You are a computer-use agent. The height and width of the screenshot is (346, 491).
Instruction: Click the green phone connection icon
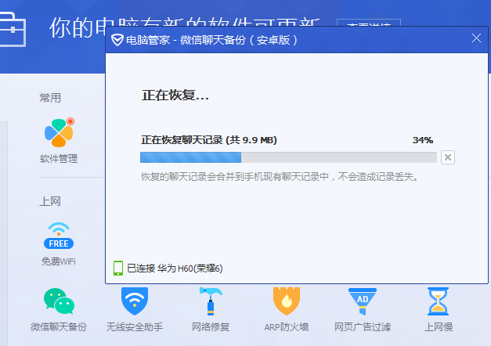click(x=118, y=268)
